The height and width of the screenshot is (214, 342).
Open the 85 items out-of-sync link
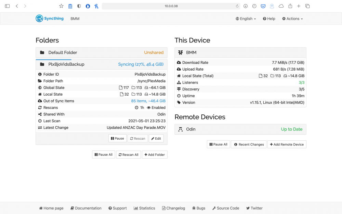pyautogui.click(x=148, y=101)
